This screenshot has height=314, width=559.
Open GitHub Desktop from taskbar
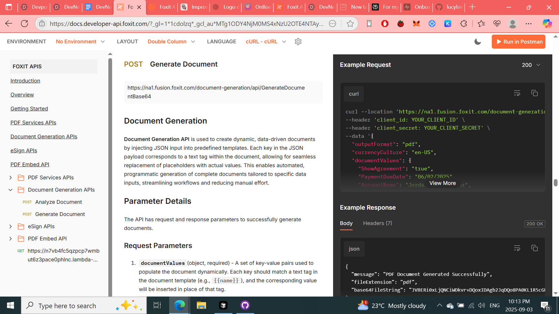[245, 305]
